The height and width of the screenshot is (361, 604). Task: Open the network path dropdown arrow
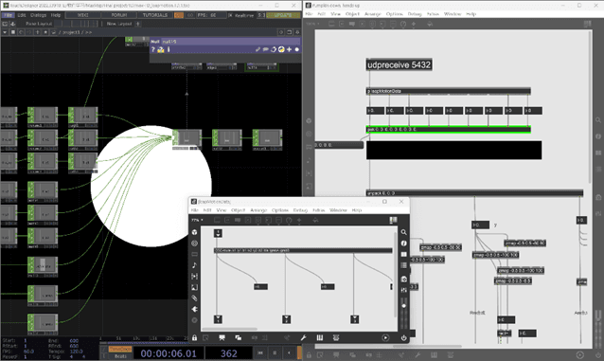5,32
